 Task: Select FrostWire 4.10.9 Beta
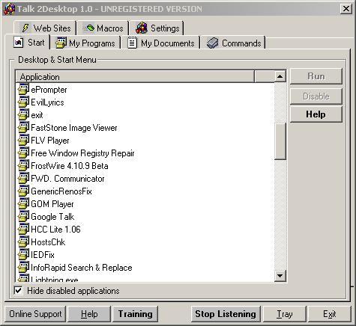[x=70, y=166]
